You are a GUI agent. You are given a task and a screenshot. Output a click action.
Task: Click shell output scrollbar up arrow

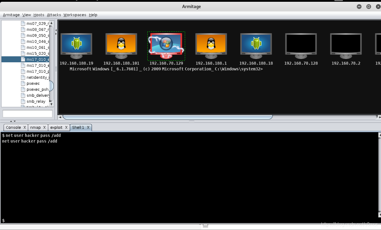tap(379, 135)
